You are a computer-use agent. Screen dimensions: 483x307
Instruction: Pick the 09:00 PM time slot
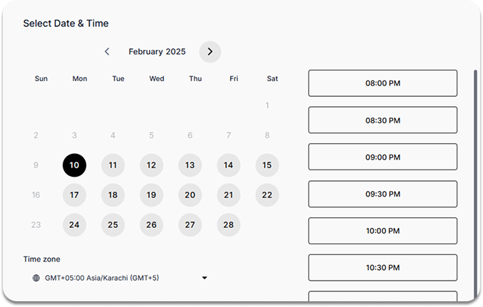pyautogui.click(x=383, y=157)
